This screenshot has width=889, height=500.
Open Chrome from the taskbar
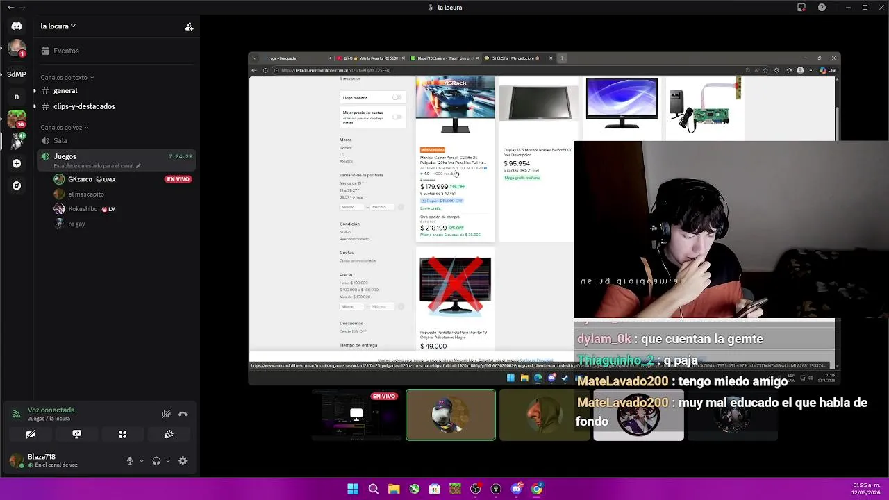537,489
